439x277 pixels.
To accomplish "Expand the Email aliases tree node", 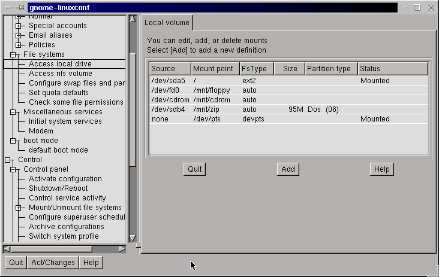I will pyautogui.click(x=18, y=35).
